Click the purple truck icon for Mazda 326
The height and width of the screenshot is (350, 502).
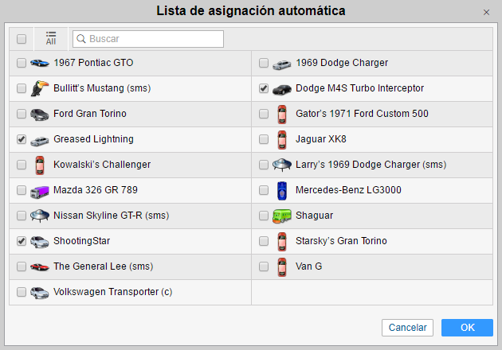coord(40,191)
